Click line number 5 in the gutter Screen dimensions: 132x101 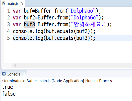point(9,38)
